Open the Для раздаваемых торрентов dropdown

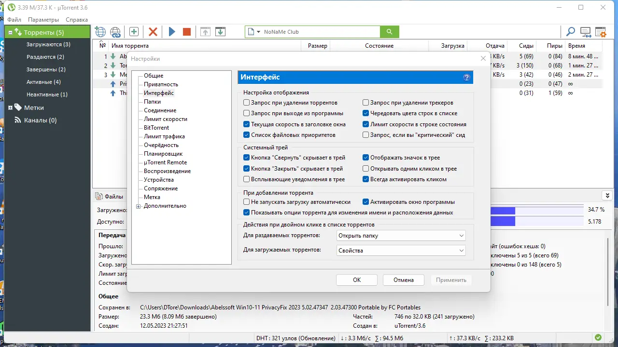[401, 236]
